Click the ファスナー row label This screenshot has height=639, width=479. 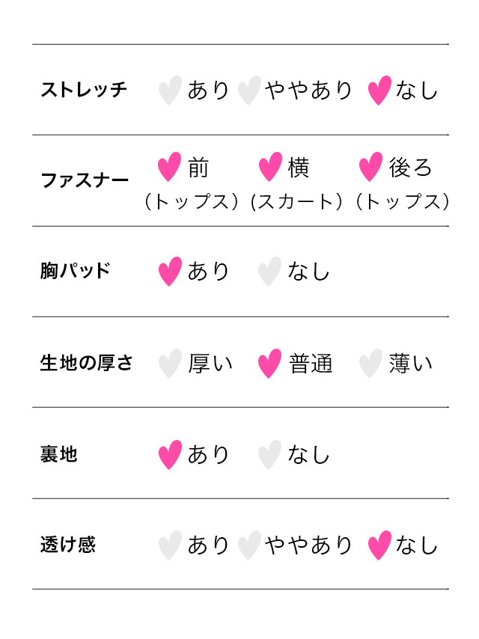pos(84,180)
